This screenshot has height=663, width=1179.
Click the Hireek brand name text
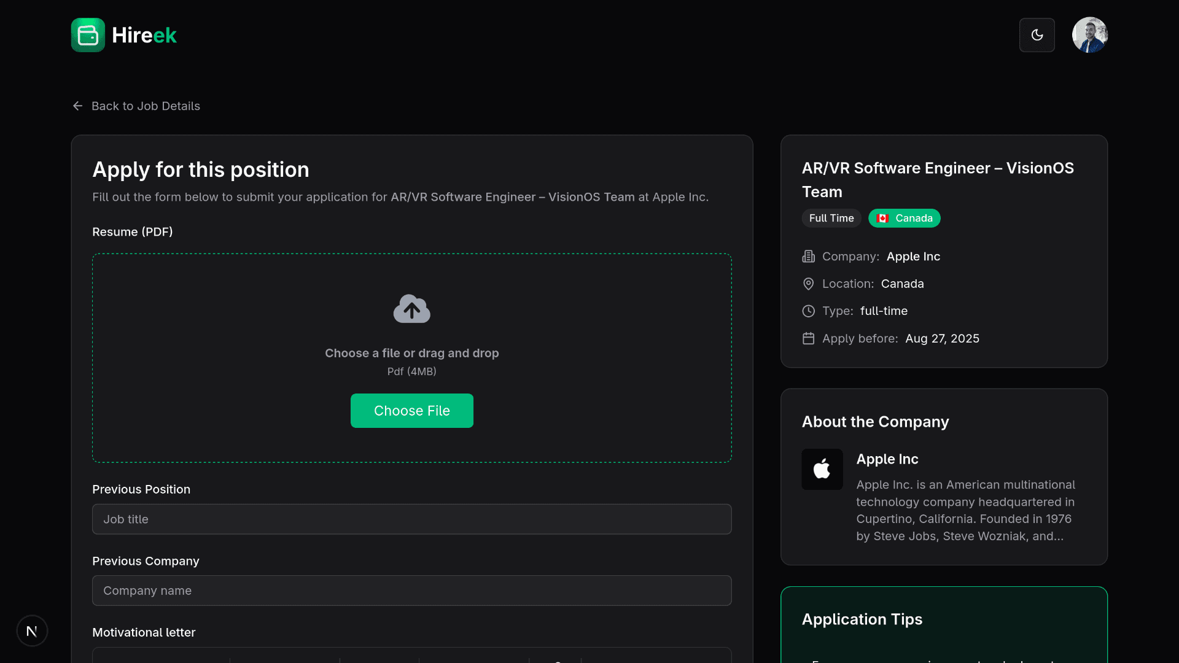click(144, 35)
